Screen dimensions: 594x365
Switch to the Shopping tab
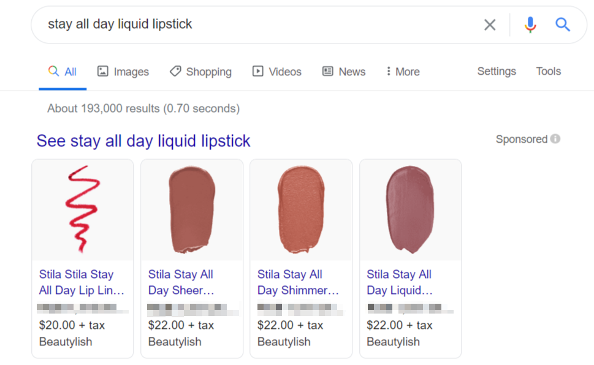click(200, 72)
